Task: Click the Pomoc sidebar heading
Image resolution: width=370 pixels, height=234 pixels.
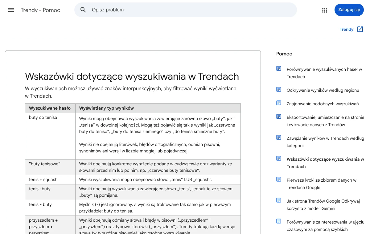Action: [x=284, y=54]
